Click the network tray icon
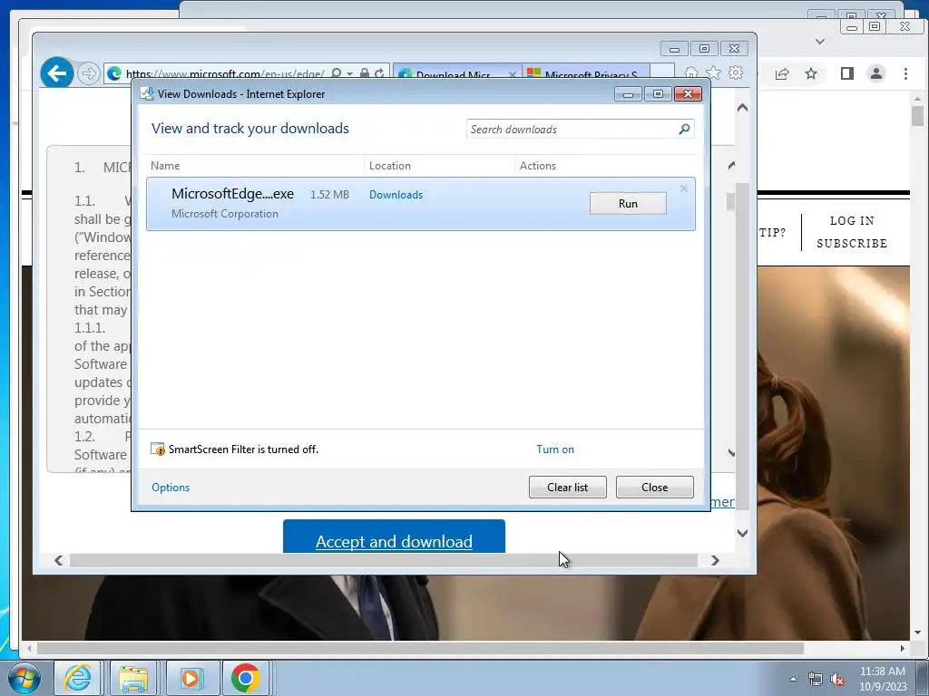The height and width of the screenshot is (696, 929). pyautogui.click(x=816, y=679)
